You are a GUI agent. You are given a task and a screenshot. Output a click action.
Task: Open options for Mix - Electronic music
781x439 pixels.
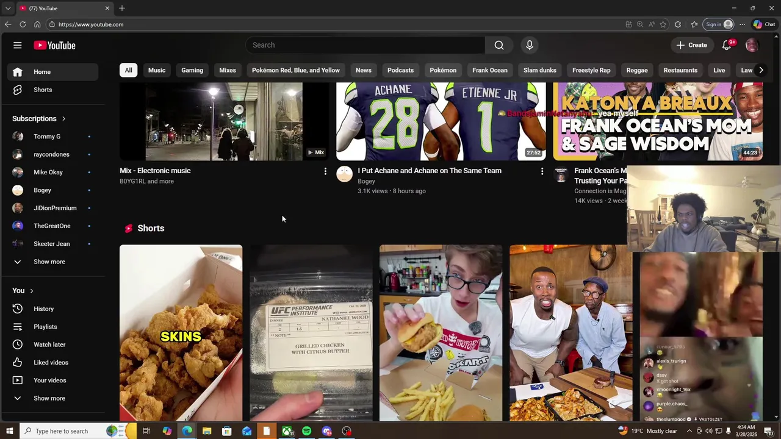click(325, 171)
